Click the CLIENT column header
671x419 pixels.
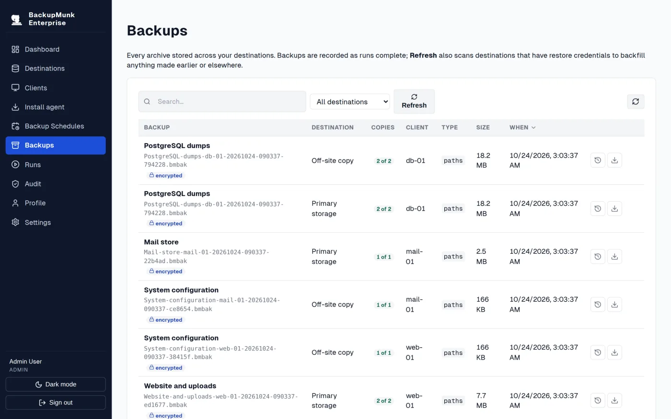pos(417,127)
